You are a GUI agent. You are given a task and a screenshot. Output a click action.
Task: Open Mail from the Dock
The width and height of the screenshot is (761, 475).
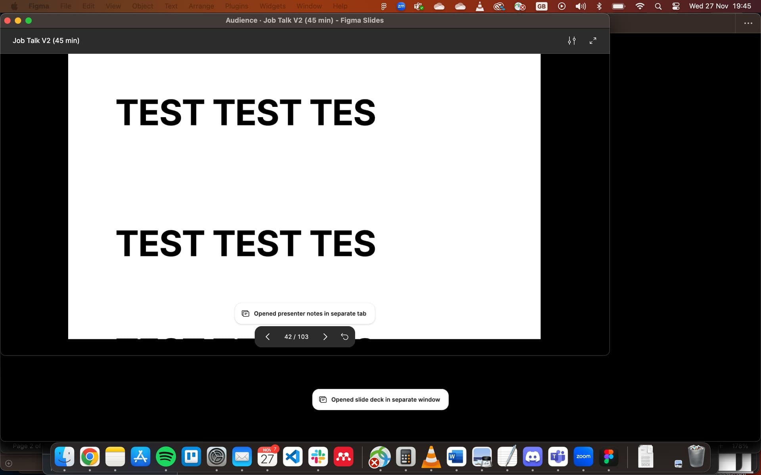[x=242, y=457]
